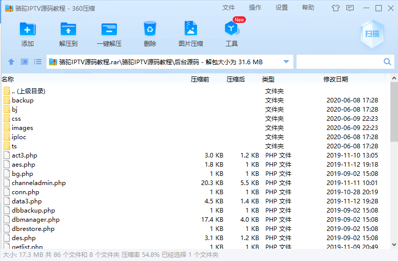Image resolution: width=398 pixels, height=261 pixels.
Task: Select the bg.php file
Action: [195, 174]
